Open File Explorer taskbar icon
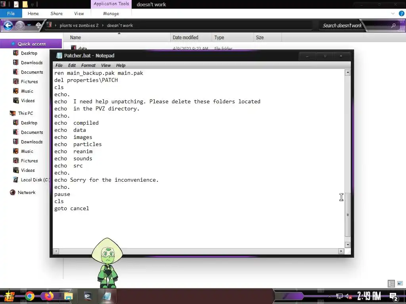406x304 pixels. 68,296
